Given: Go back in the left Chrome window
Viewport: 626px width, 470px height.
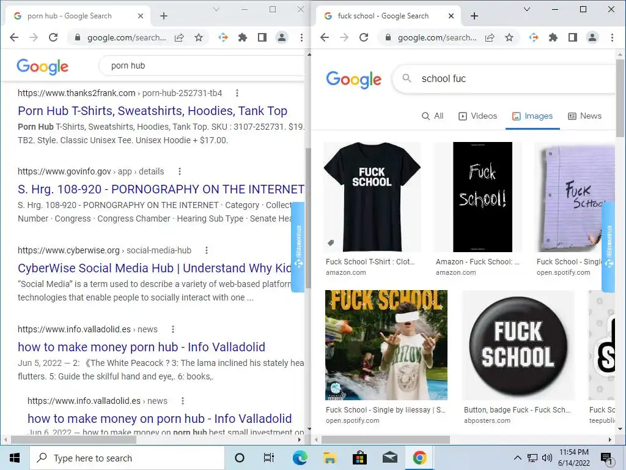Looking at the screenshot, I should tap(14, 37).
